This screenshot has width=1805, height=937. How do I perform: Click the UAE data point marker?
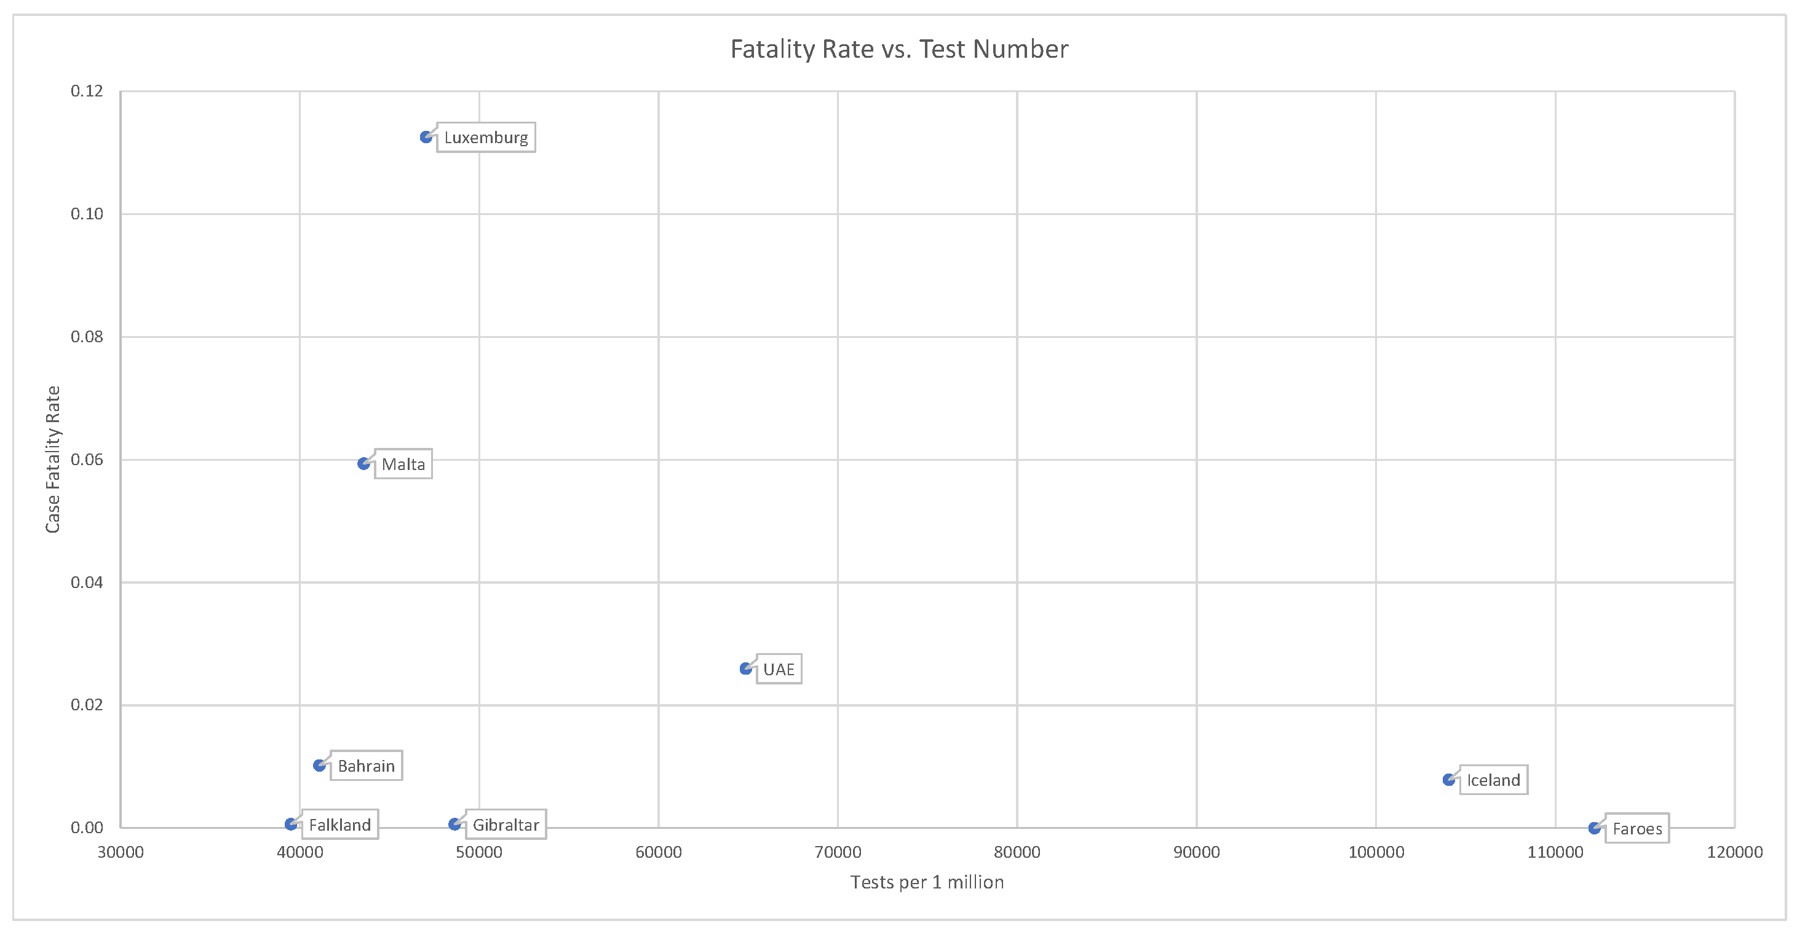(745, 668)
